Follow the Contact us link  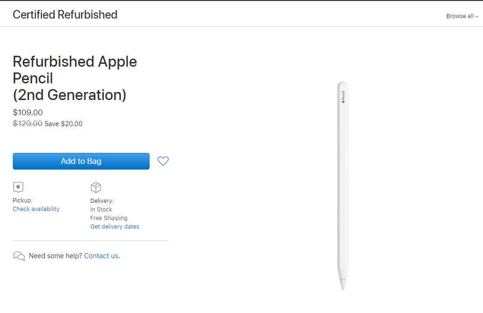(102, 256)
